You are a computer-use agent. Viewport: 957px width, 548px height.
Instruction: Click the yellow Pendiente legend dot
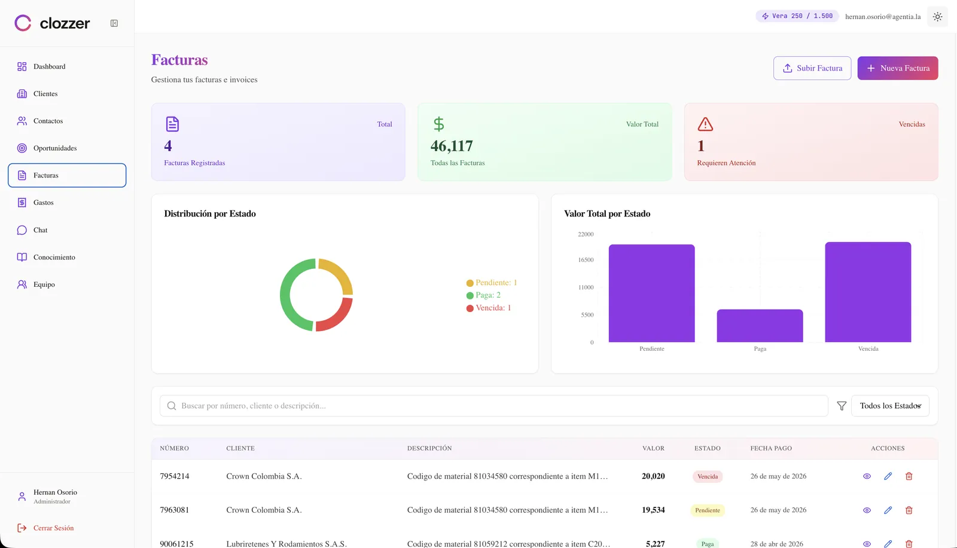pos(470,283)
